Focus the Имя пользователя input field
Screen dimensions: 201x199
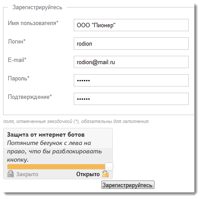tap(131, 25)
